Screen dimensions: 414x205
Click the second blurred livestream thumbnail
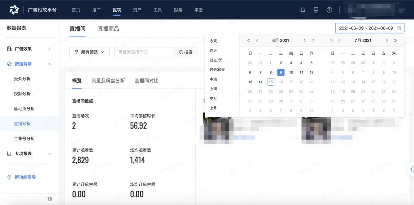click(x=316, y=130)
